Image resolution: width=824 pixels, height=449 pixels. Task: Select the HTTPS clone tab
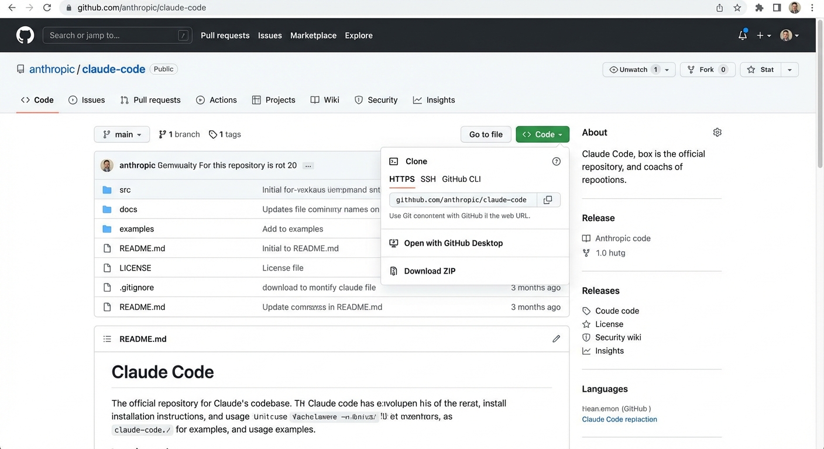402,179
